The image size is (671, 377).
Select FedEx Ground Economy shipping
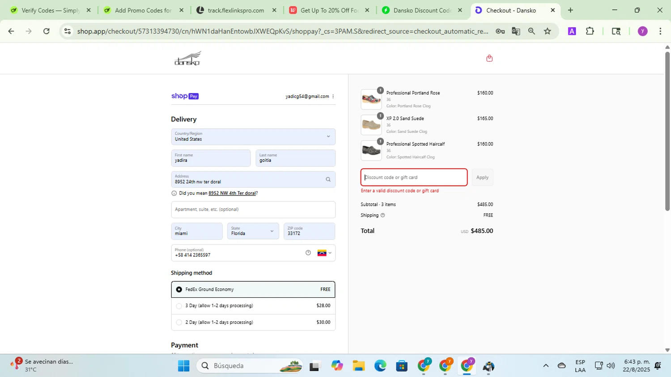(x=253, y=289)
